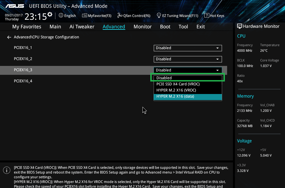Click the ASUS logo
The height and width of the screenshot is (188, 285).
14,6
